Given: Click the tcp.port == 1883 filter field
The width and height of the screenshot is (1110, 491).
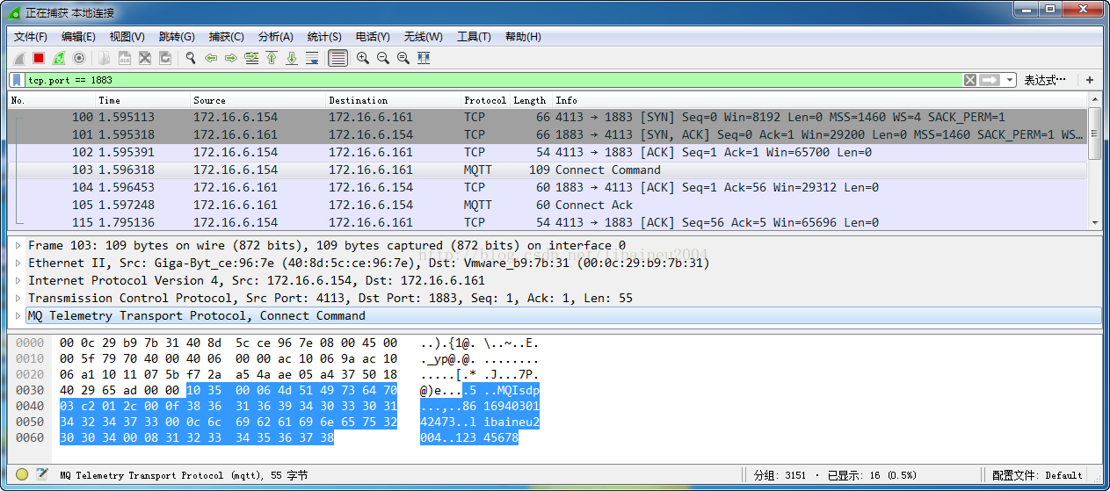Looking at the screenshot, I should (493, 80).
